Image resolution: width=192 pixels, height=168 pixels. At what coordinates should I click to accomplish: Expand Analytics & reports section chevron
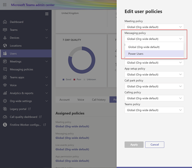[x=46, y=93]
